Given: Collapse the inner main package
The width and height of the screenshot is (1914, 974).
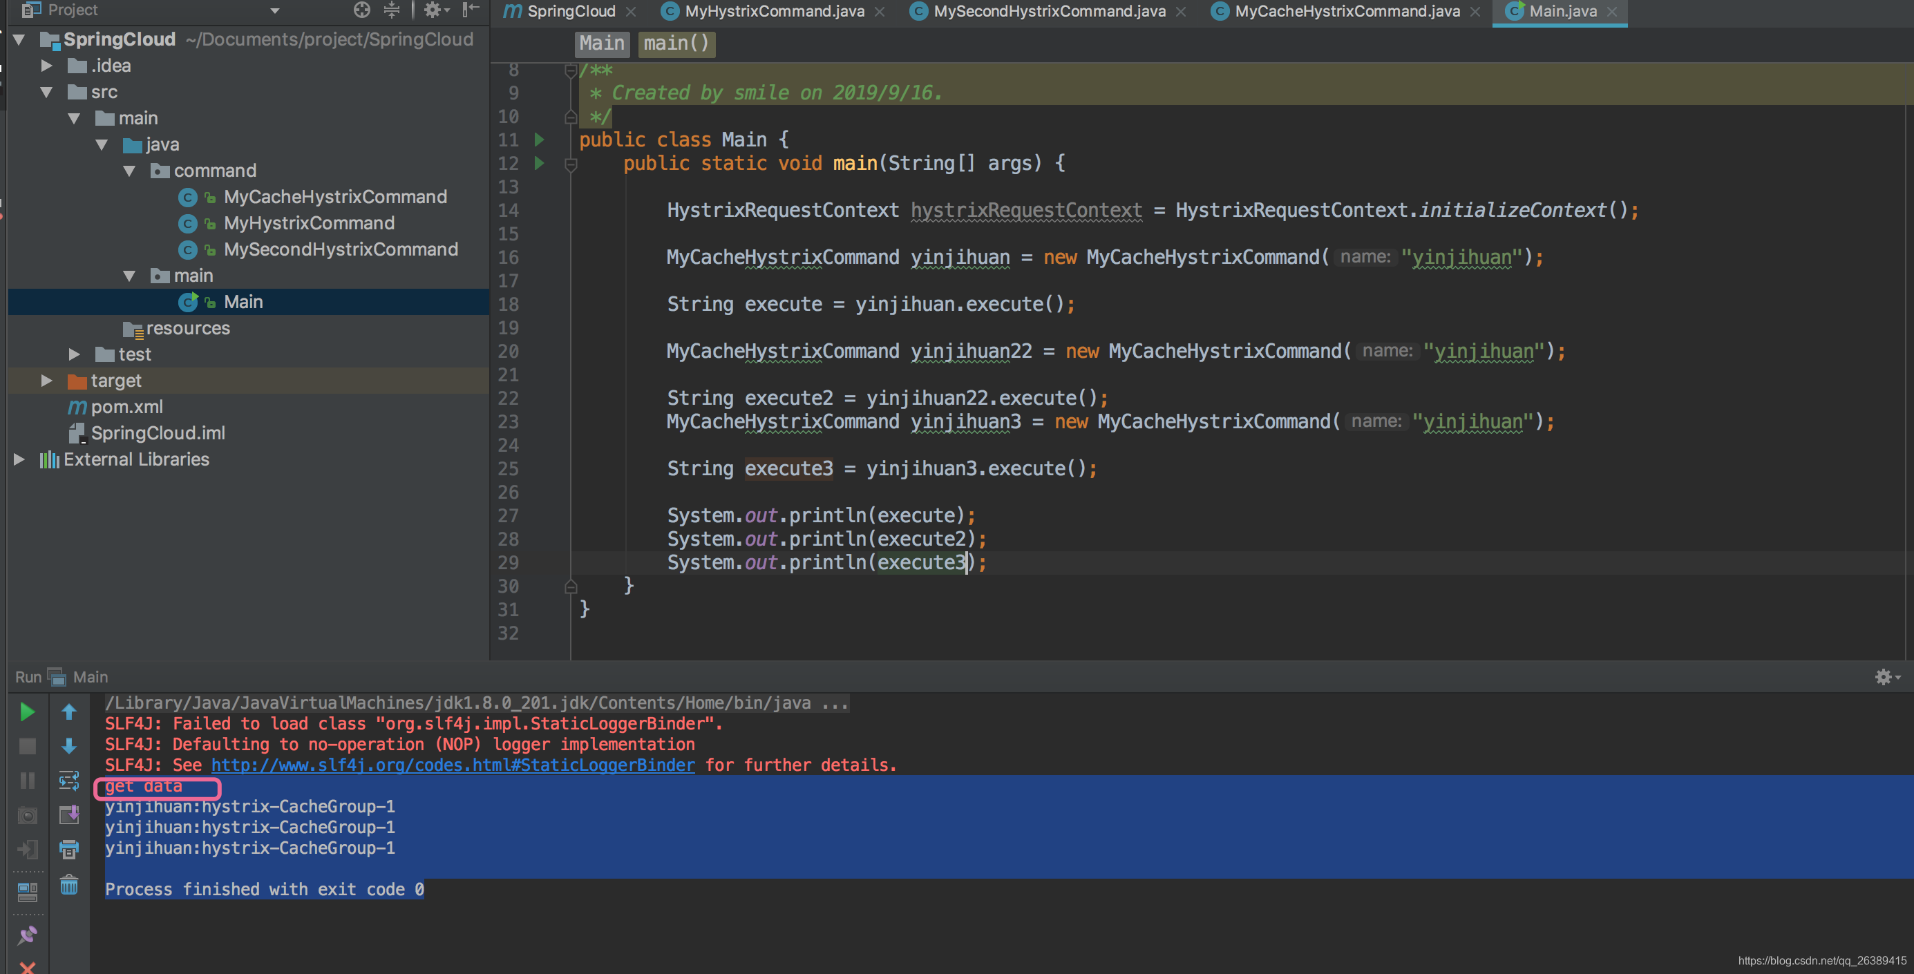Looking at the screenshot, I should coord(129,276).
